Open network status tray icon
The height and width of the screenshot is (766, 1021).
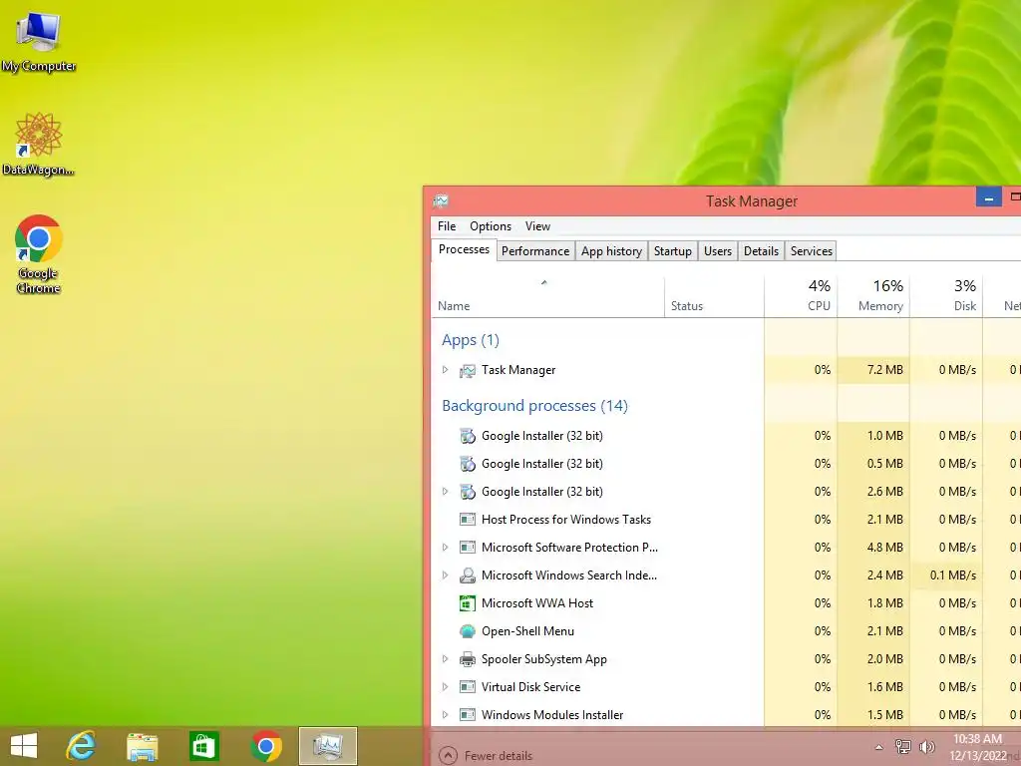tap(903, 746)
